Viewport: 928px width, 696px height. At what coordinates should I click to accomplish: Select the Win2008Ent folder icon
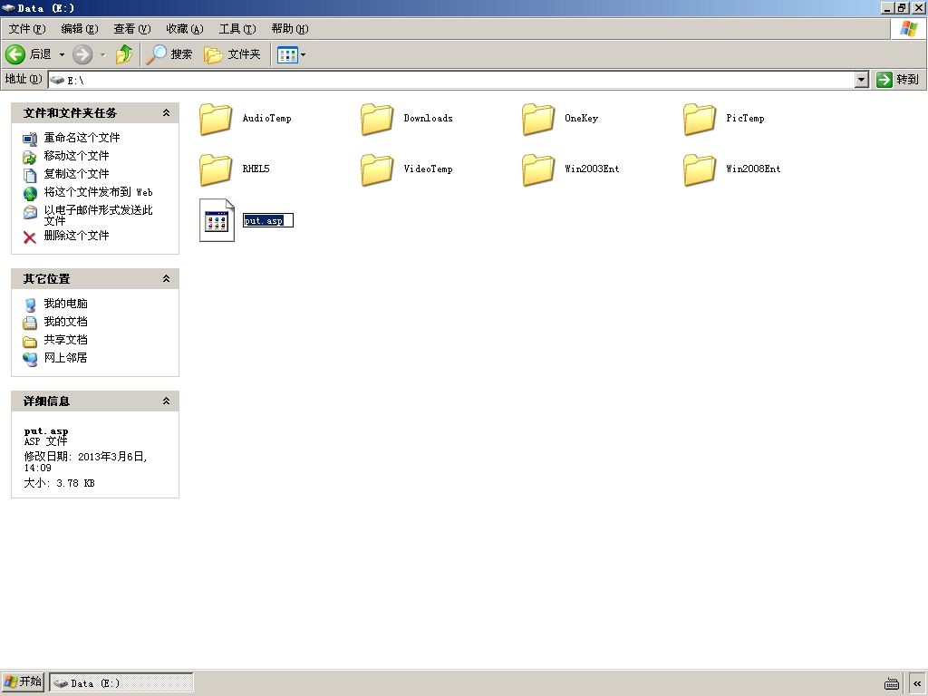(700, 169)
